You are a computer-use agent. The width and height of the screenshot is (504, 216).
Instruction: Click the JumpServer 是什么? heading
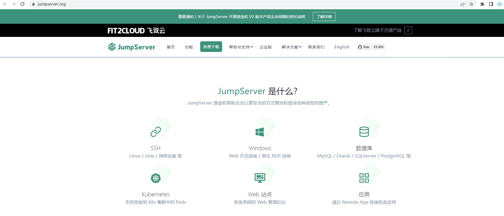pos(257,91)
